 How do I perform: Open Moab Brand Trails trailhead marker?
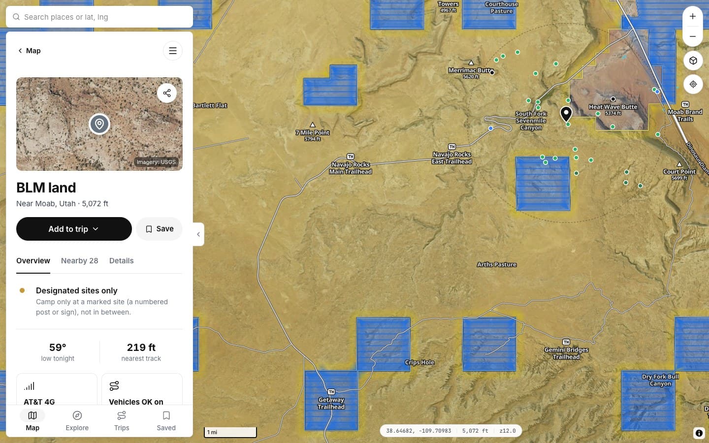(x=685, y=104)
